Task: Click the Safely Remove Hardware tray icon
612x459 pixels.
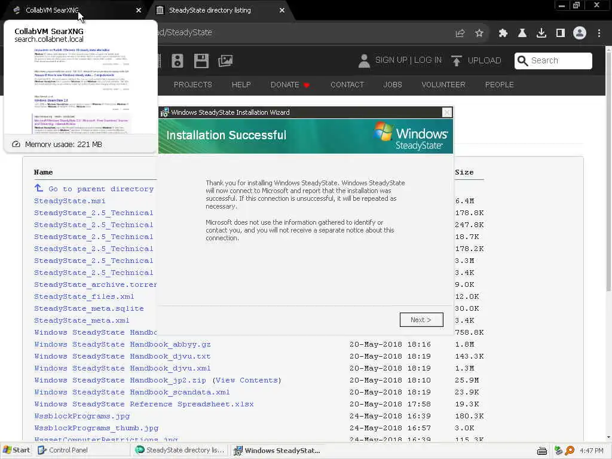Action: pos(558,451)
